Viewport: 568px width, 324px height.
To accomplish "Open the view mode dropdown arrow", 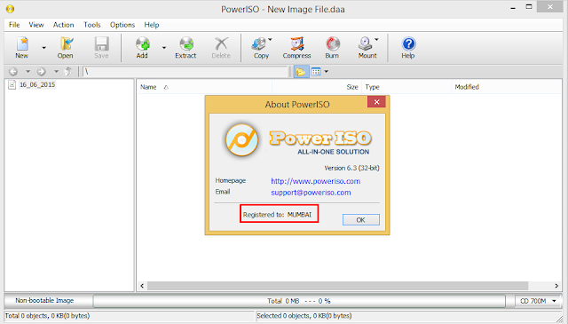I will point(326,71).
